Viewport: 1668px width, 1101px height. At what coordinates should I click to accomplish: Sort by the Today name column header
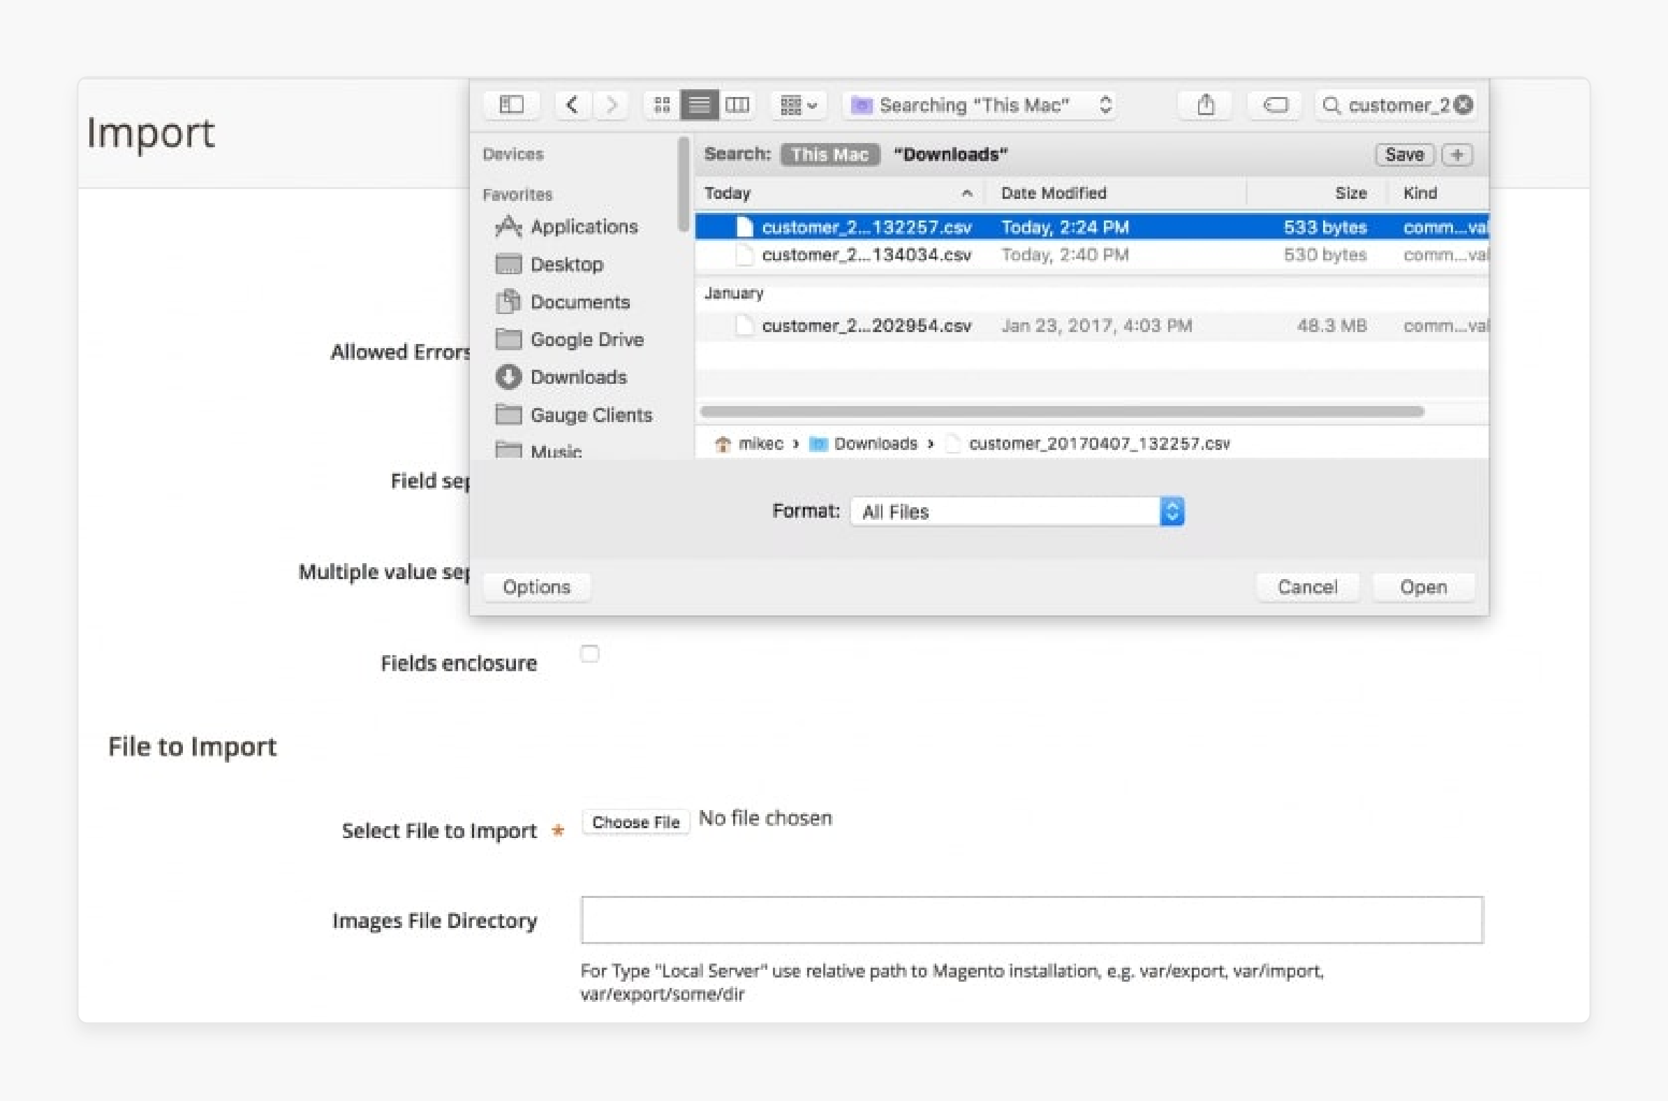click(x=840, y=193)
